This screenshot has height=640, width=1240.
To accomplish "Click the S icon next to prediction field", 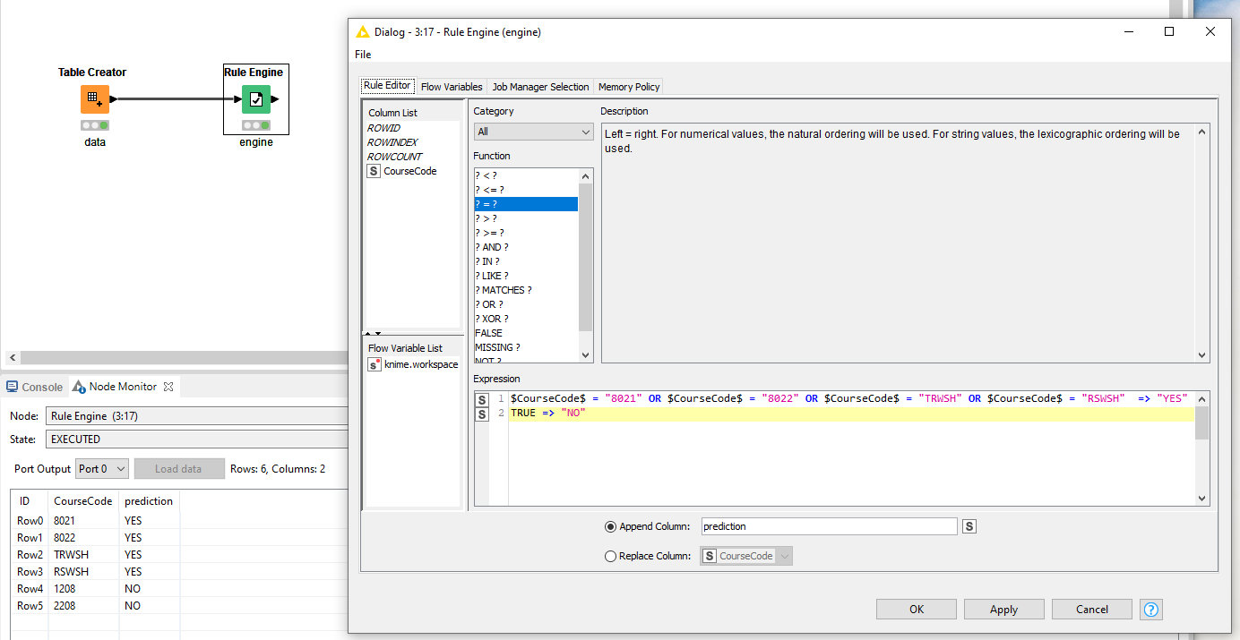I will pos(969,526).
